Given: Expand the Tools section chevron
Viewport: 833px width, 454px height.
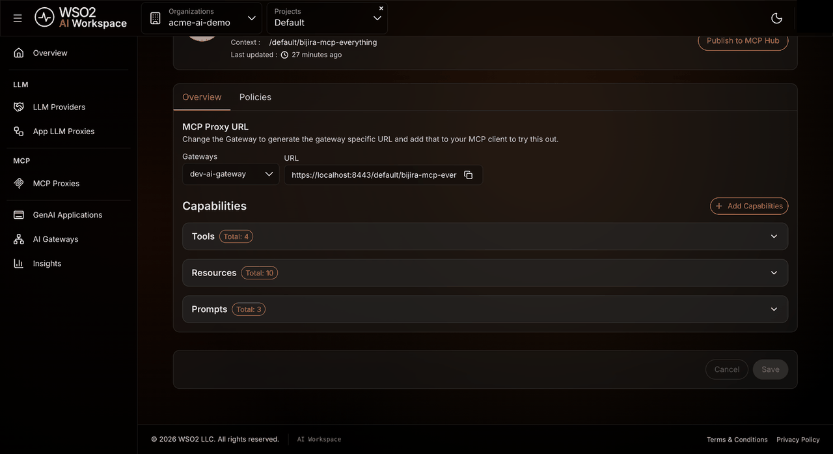Looking at the screenshot, I should (x=774, y=236).
